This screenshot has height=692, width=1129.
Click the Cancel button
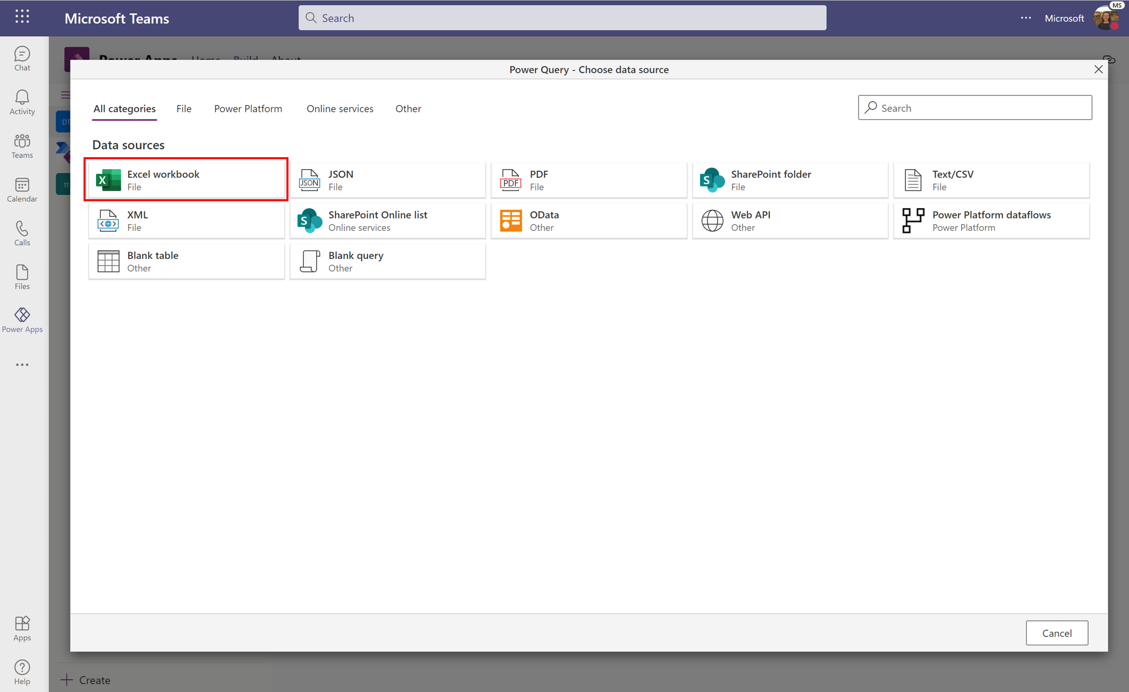[1057, 632]
